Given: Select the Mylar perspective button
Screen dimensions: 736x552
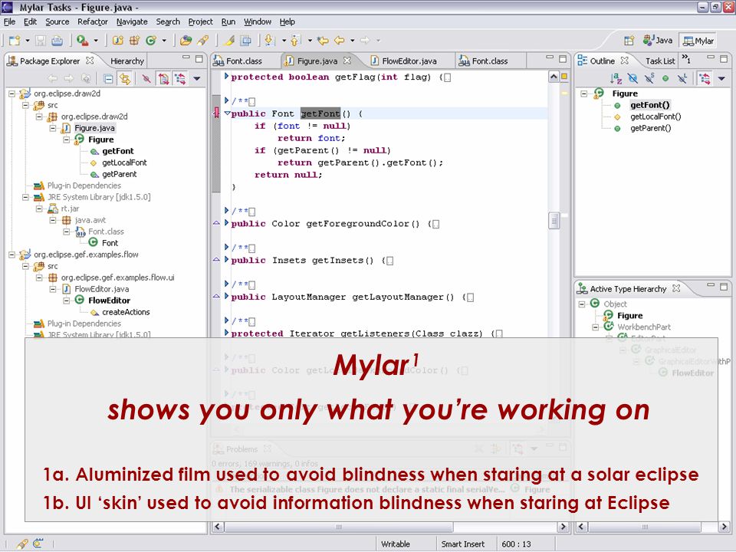Looking at the screenshot, I should click(x=698, y=41).
